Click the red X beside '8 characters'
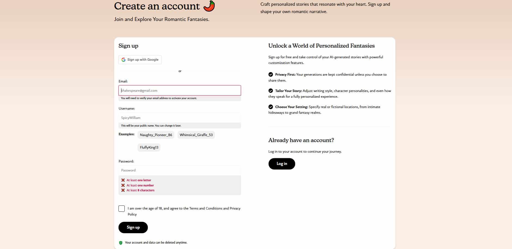Image resolution: width=512 pixels, height=249 pixels. coord(123,190)
